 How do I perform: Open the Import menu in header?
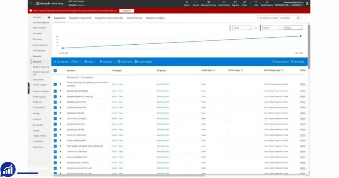click(x=196, y=3)
